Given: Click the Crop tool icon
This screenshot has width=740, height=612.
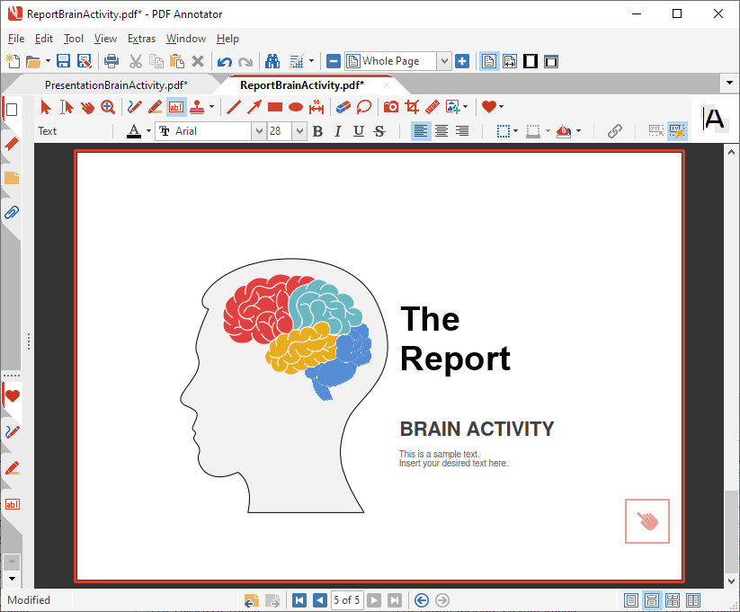Looking at the screenshot, I should tap(412, 107).
